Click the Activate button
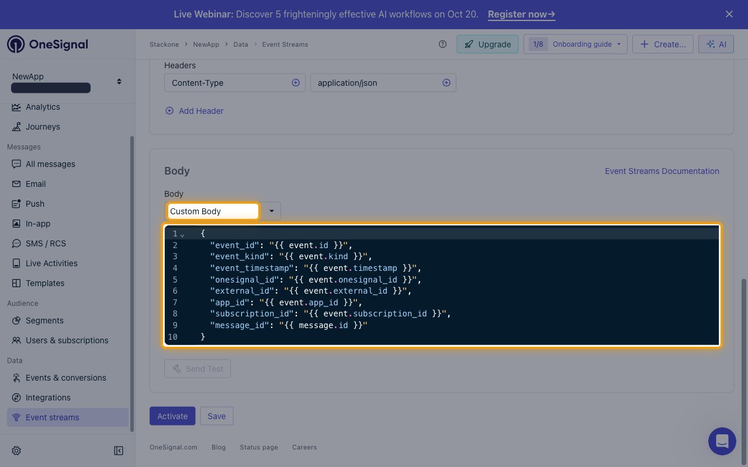The image size is (748, 467). click(172, 416)
